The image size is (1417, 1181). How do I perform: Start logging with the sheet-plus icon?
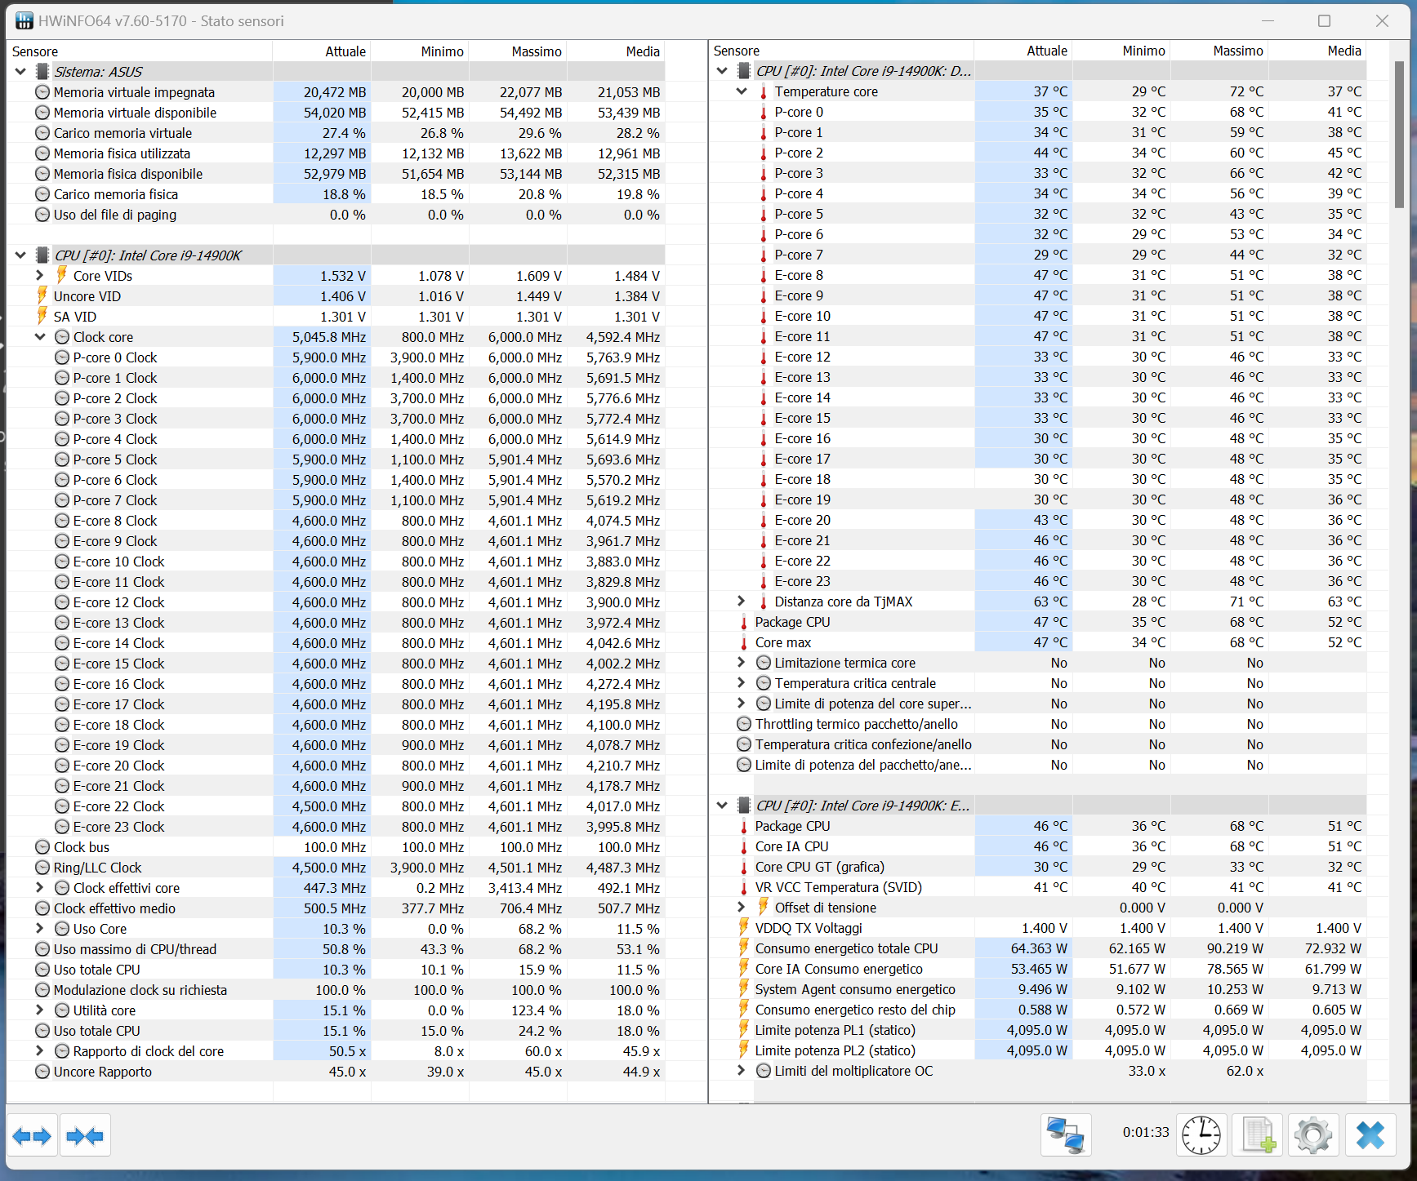tap(1258, 1135)
